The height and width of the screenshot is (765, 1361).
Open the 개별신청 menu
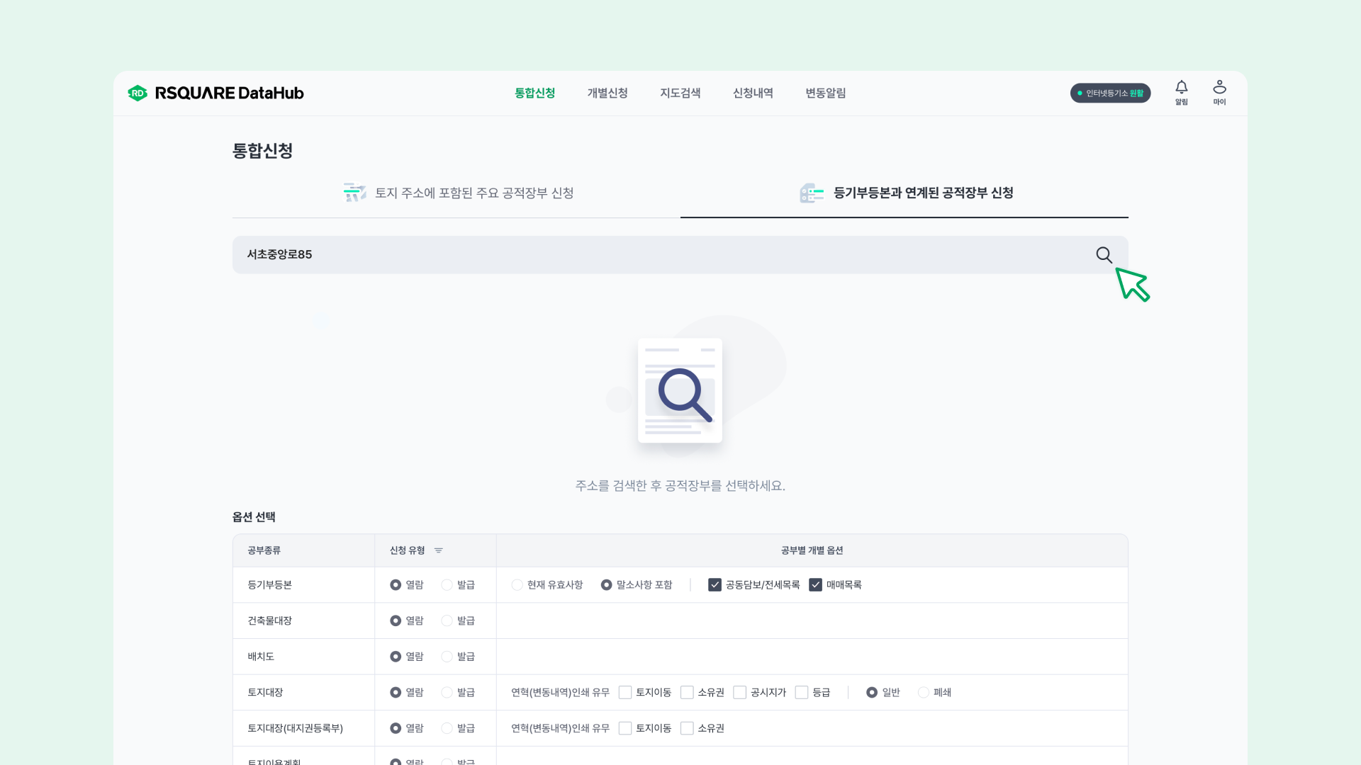607,93
